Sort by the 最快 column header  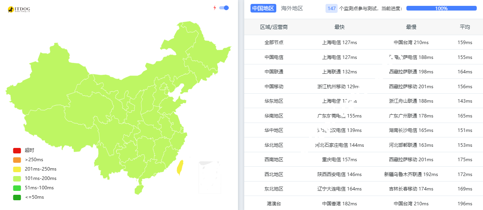pyautogui.click(x=339, y=27)
